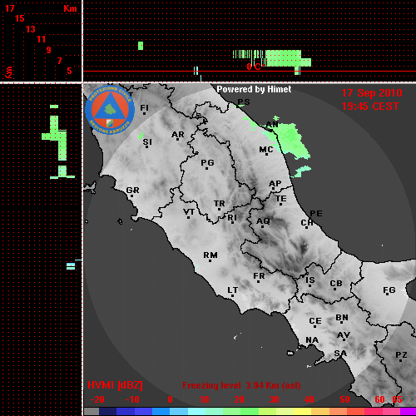Click the CH city label
Screen dimensions: 416x416
(x=307, y=223)
